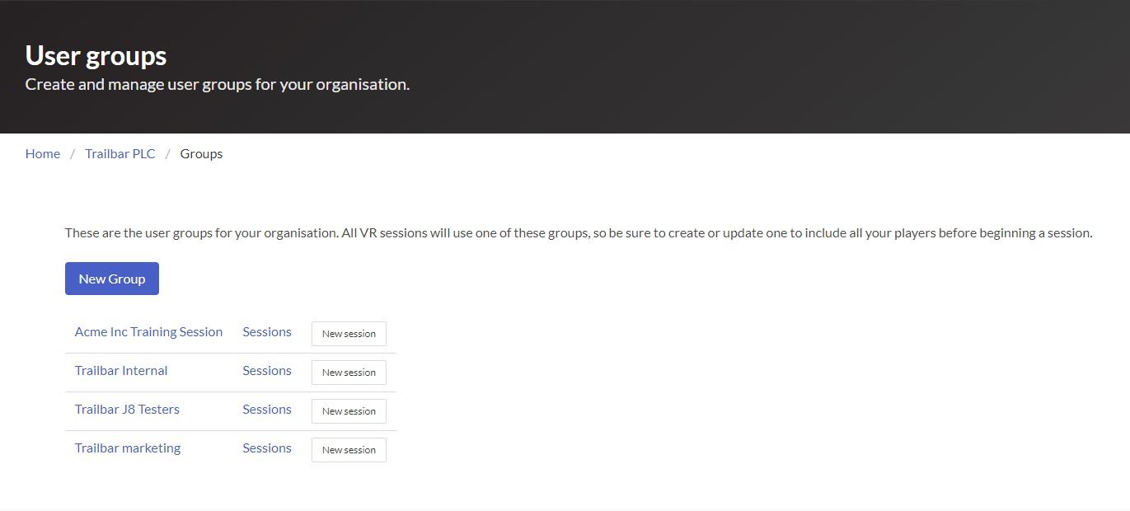The height and width of the screenshot is (511, 1130).
Task: Click the 'These are the user groups' description
Action: [x=579, y=232]
